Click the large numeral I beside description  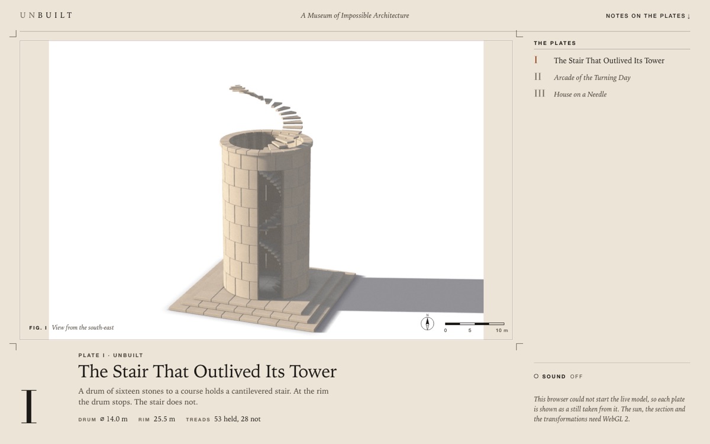(x=29, y=406)
